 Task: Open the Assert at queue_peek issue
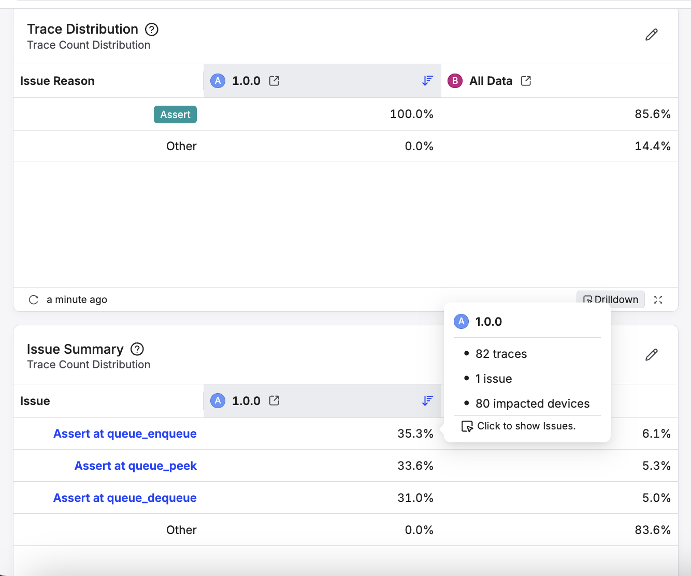pos(135,466)
